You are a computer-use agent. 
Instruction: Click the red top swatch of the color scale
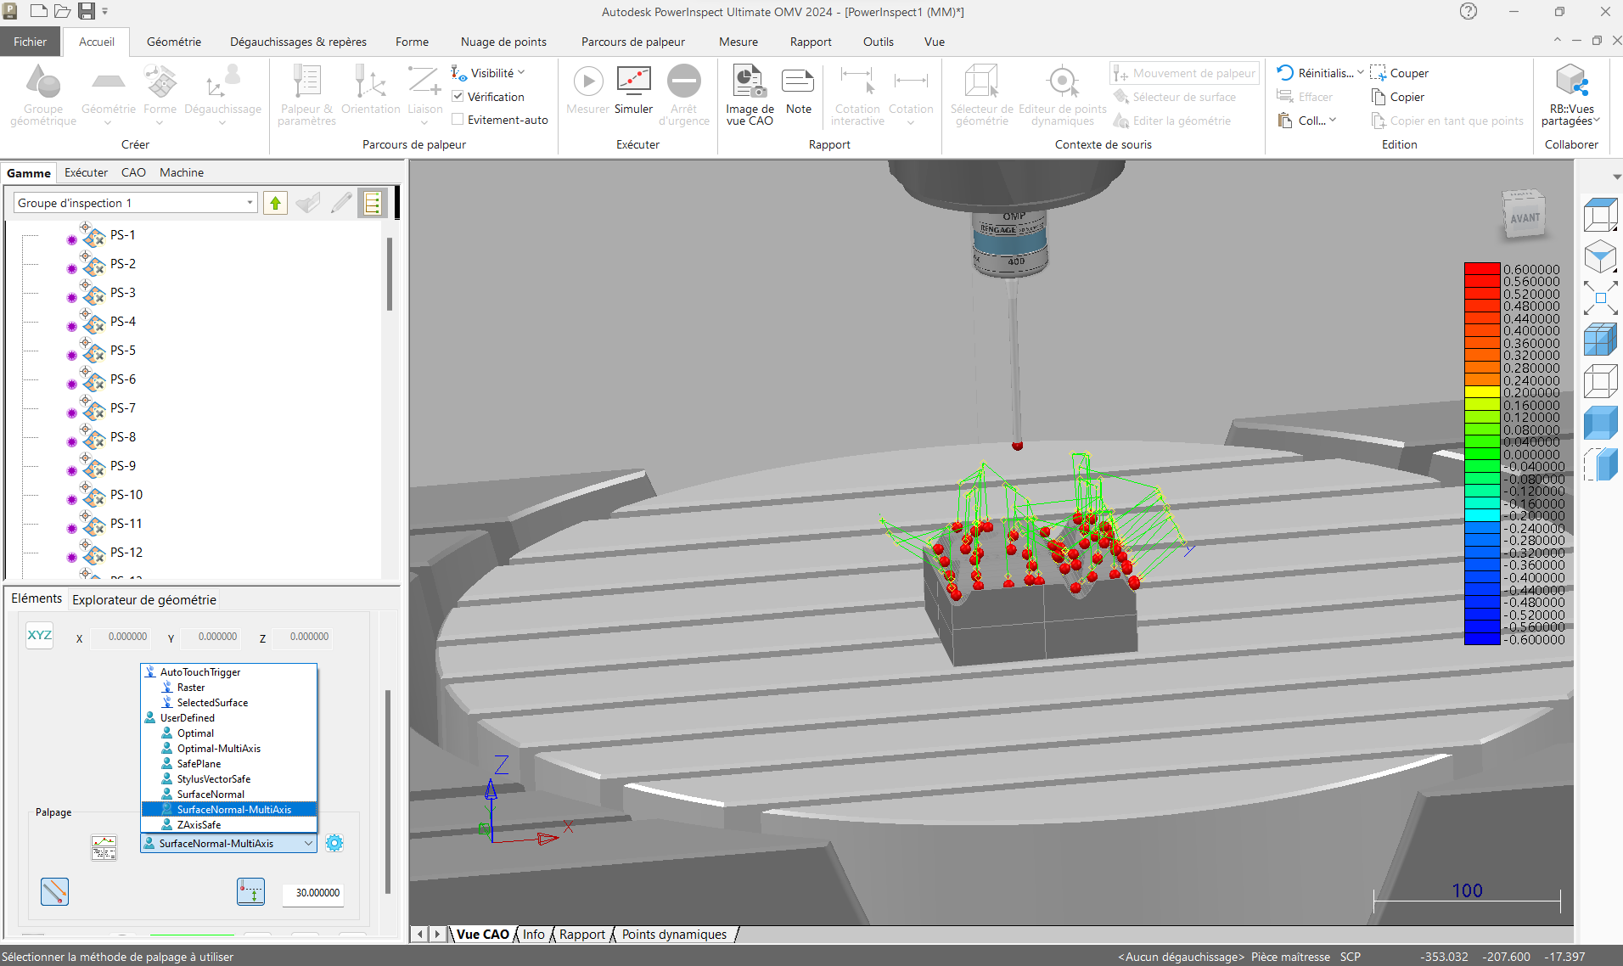(x=1482, y=269)
